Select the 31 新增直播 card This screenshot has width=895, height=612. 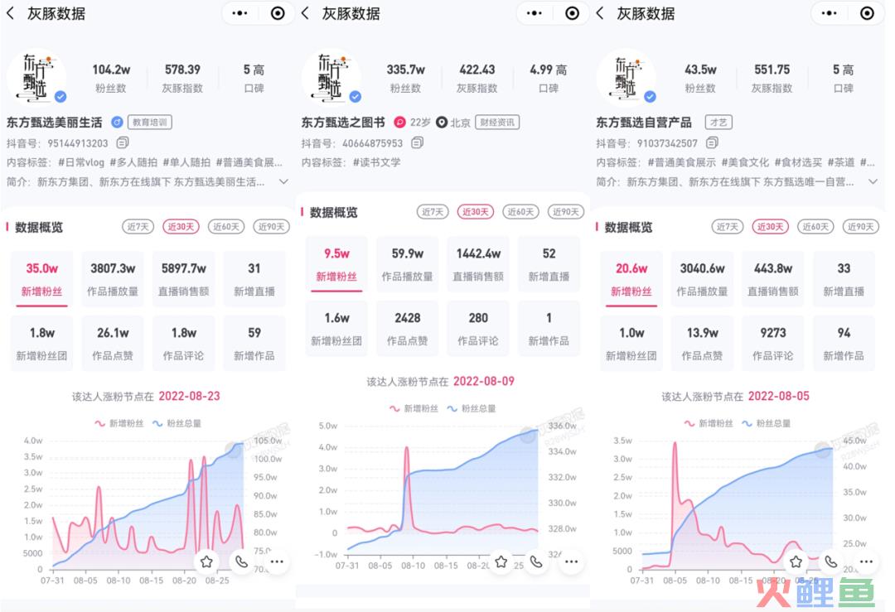pos(254,279)
